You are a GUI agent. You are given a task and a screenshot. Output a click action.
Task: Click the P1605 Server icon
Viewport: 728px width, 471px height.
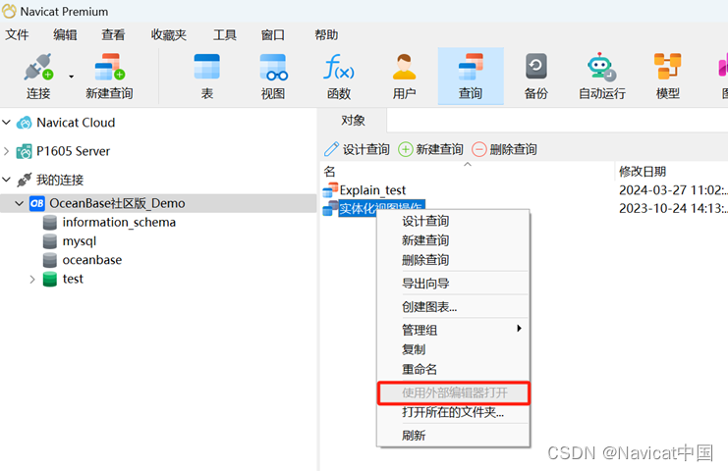(x=25, y=151)
